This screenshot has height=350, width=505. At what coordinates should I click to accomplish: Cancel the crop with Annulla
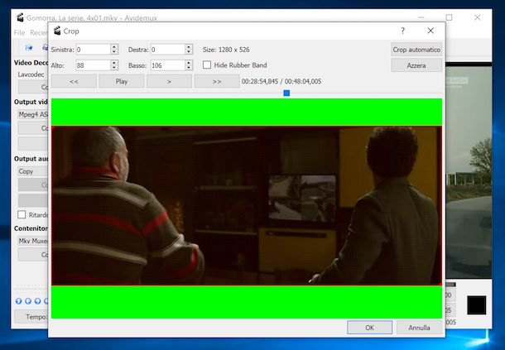click(x=419, y=328)
